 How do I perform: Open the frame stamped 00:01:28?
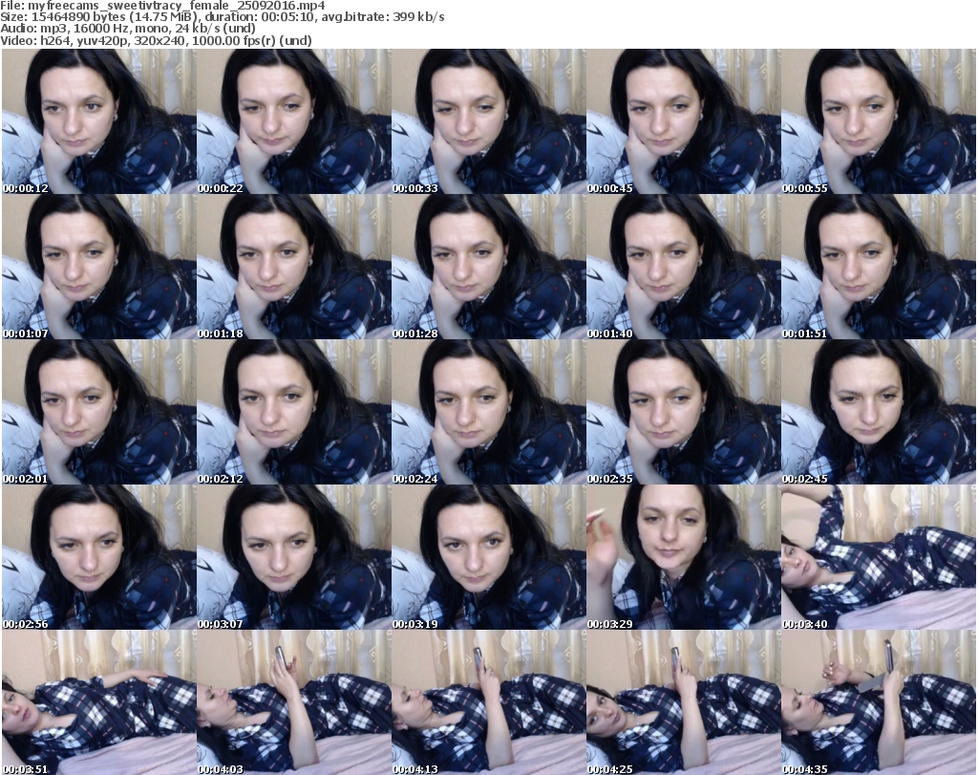tap(488, 267)
